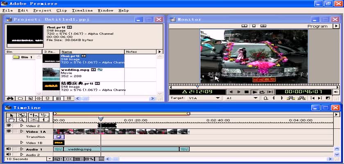Image resolution: width=344 pixels, height=164 pixels.
Task: Click the Resize Bin Area arrows icon
Action: [x=39, y=98]
